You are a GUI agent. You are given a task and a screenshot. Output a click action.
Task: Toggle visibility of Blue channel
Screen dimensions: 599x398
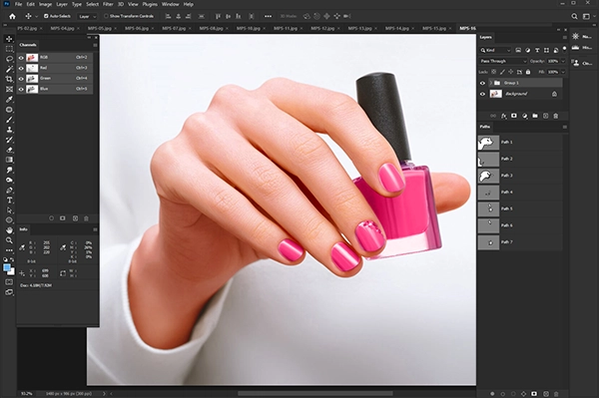[21, 90]
